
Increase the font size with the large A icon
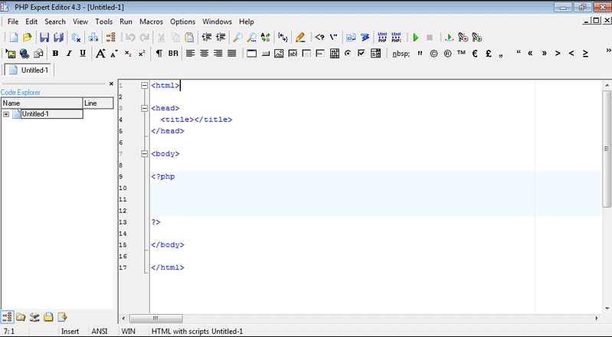tap(100, 54)
